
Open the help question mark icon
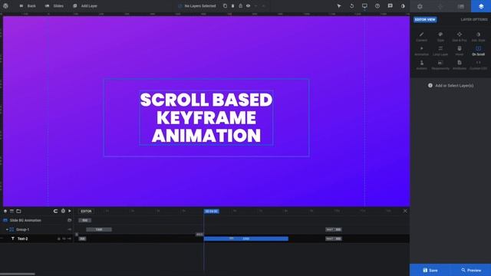pyautogui.click(x=377, y=6)
